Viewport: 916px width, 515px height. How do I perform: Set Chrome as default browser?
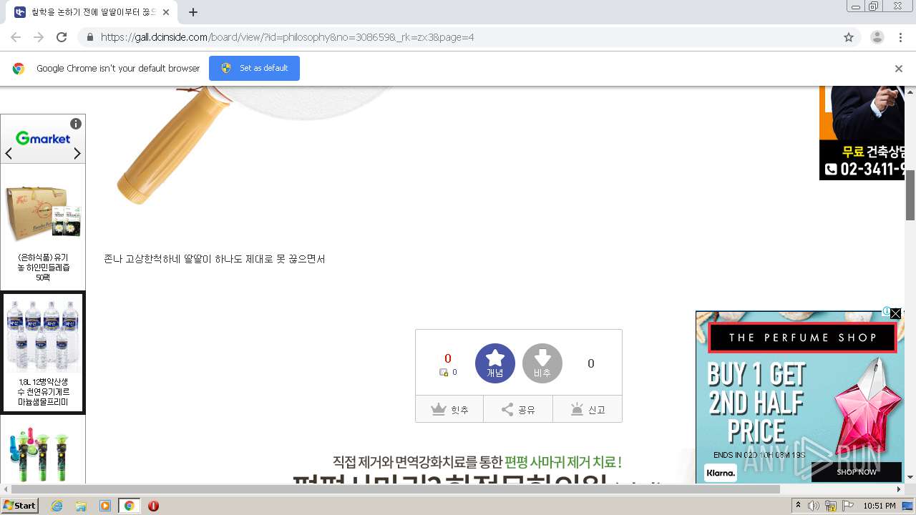tap(254, 68)
